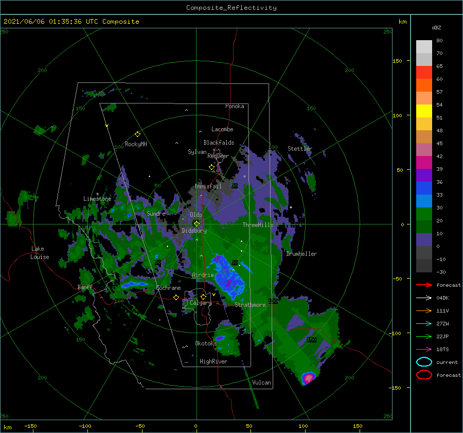This screenshot has width=463, height=433.
Task: Click the HighRiver label
Action: click(213, 361)
